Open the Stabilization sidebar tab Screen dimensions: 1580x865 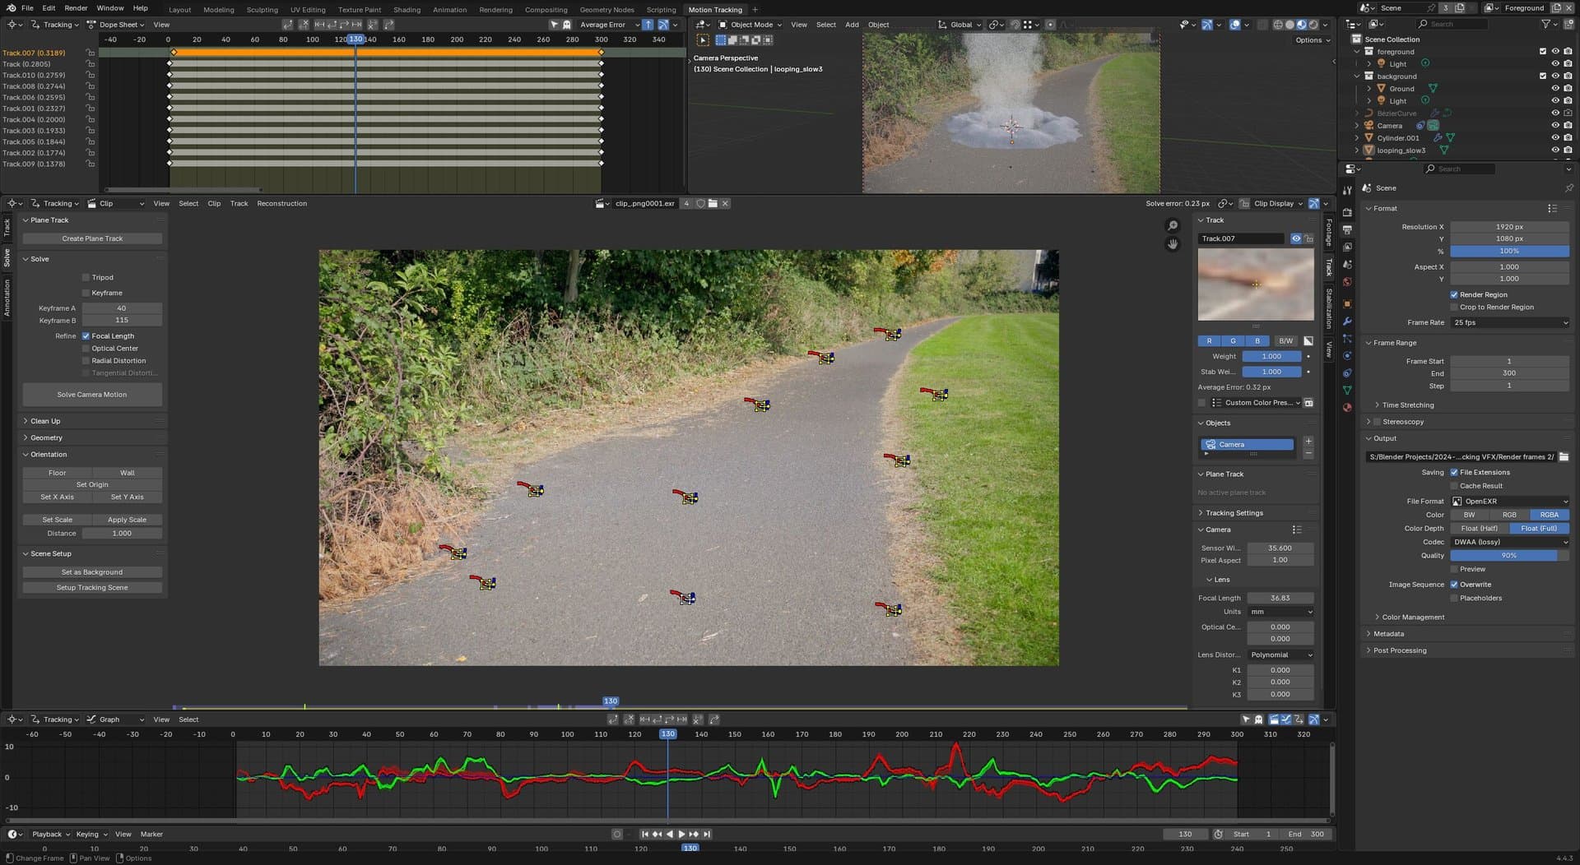[x=1329, y=308]
